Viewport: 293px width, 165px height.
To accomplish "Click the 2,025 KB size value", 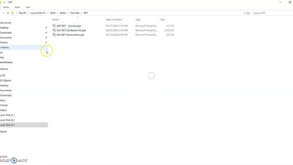I will [169, 30].
